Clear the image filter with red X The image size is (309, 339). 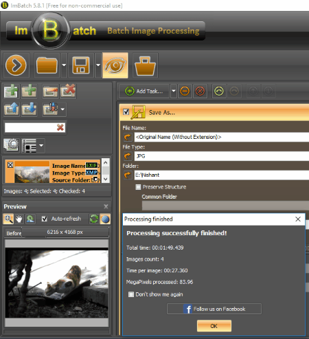(60, 128)
